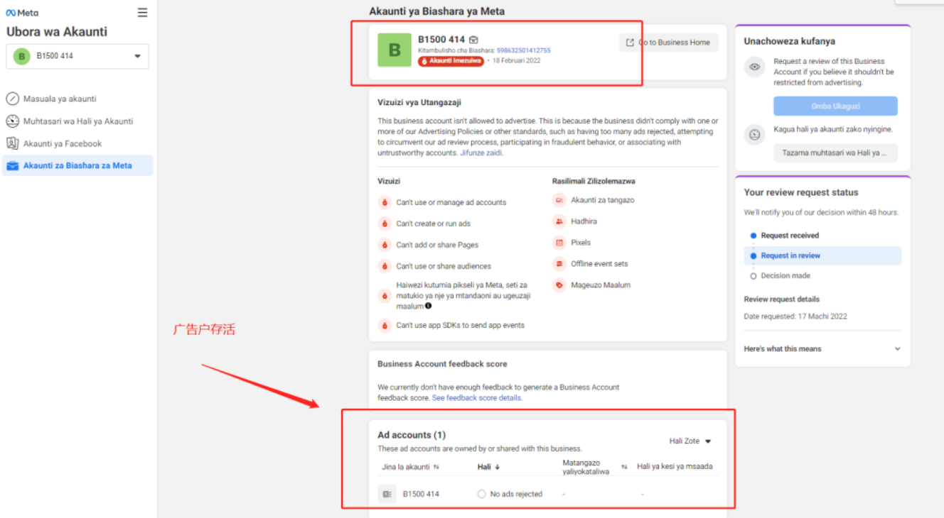Viewport: 944px width, 518px height.
Task: Sort the table by Hali column
Action: [488, 467]
